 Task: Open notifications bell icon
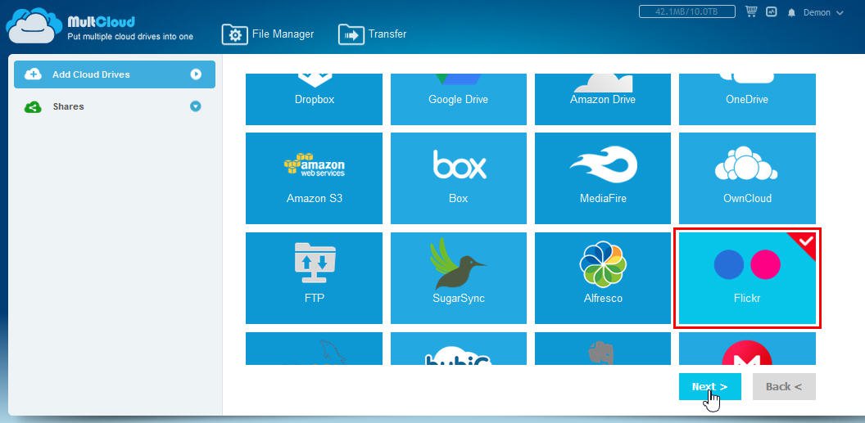[791, 12]
